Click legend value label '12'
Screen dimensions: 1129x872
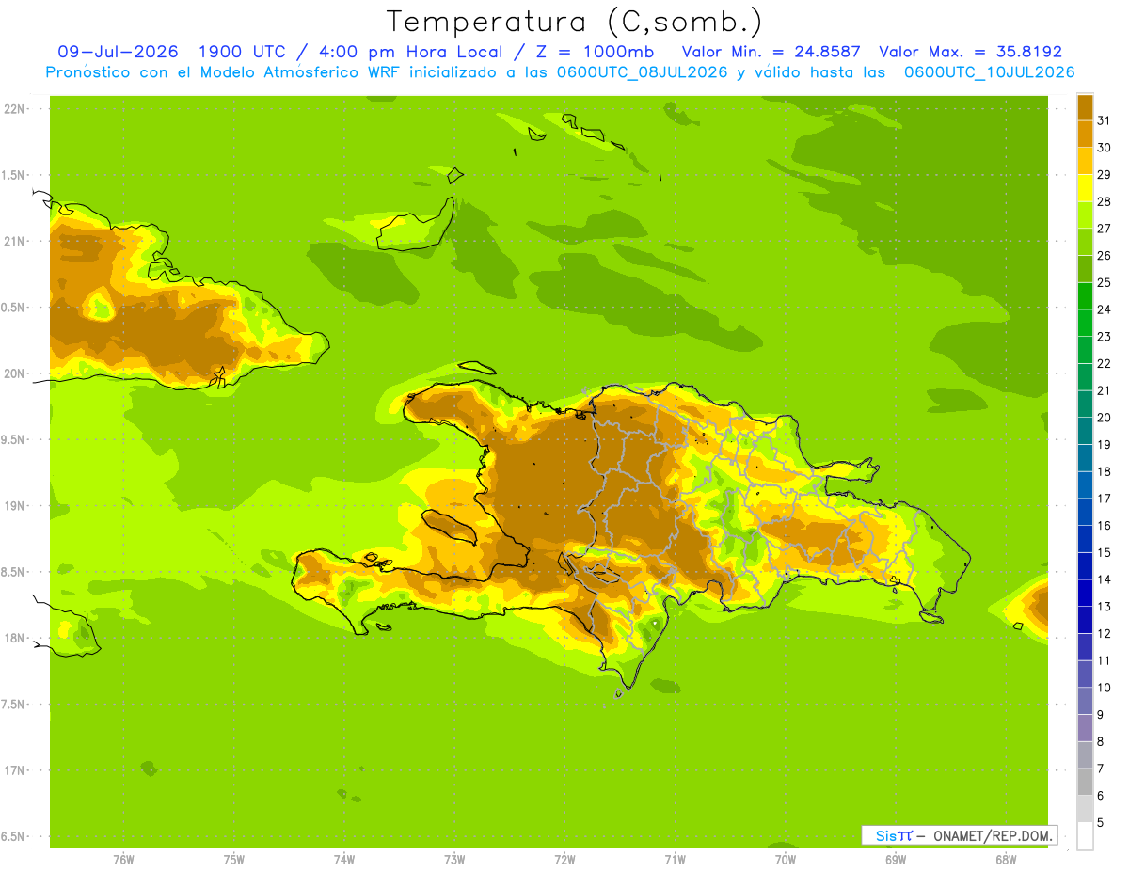point(1105,634)
